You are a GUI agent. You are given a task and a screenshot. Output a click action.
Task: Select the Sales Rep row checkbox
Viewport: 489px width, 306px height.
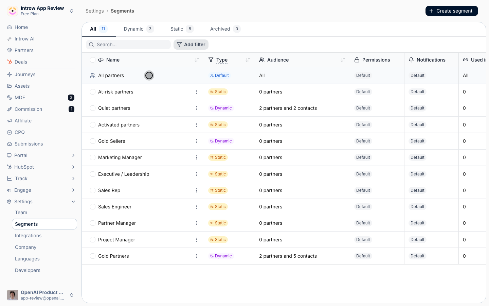[x=93, y=190]
